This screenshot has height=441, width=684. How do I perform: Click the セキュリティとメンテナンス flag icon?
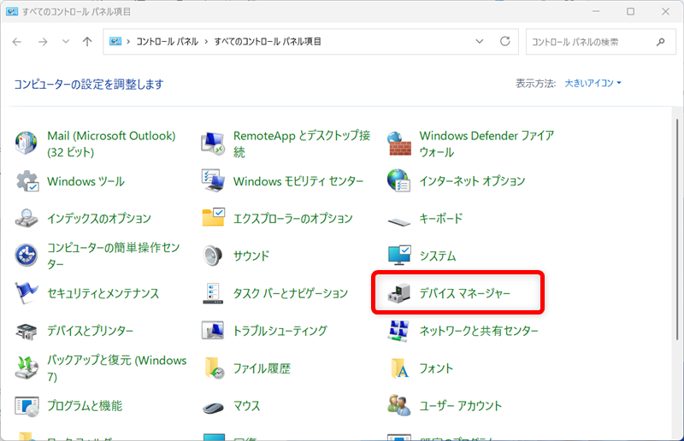pos(27,292)
